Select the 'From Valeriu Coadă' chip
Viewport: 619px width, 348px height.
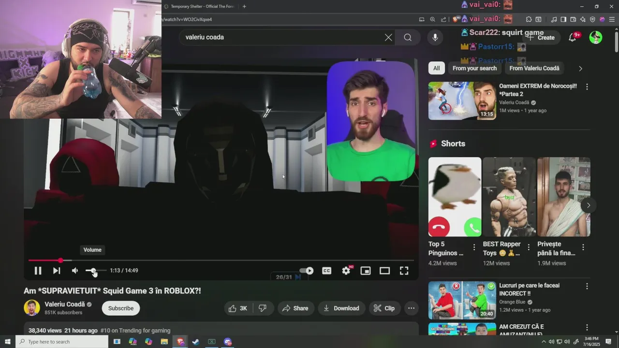(x=534, y=68)
